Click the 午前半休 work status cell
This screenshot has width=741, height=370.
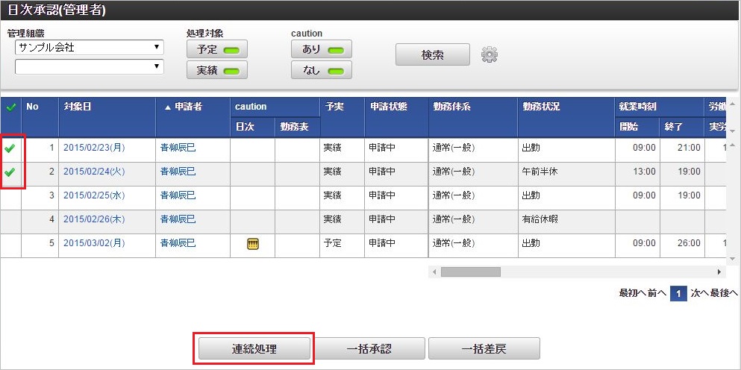[x=566, y=172]
